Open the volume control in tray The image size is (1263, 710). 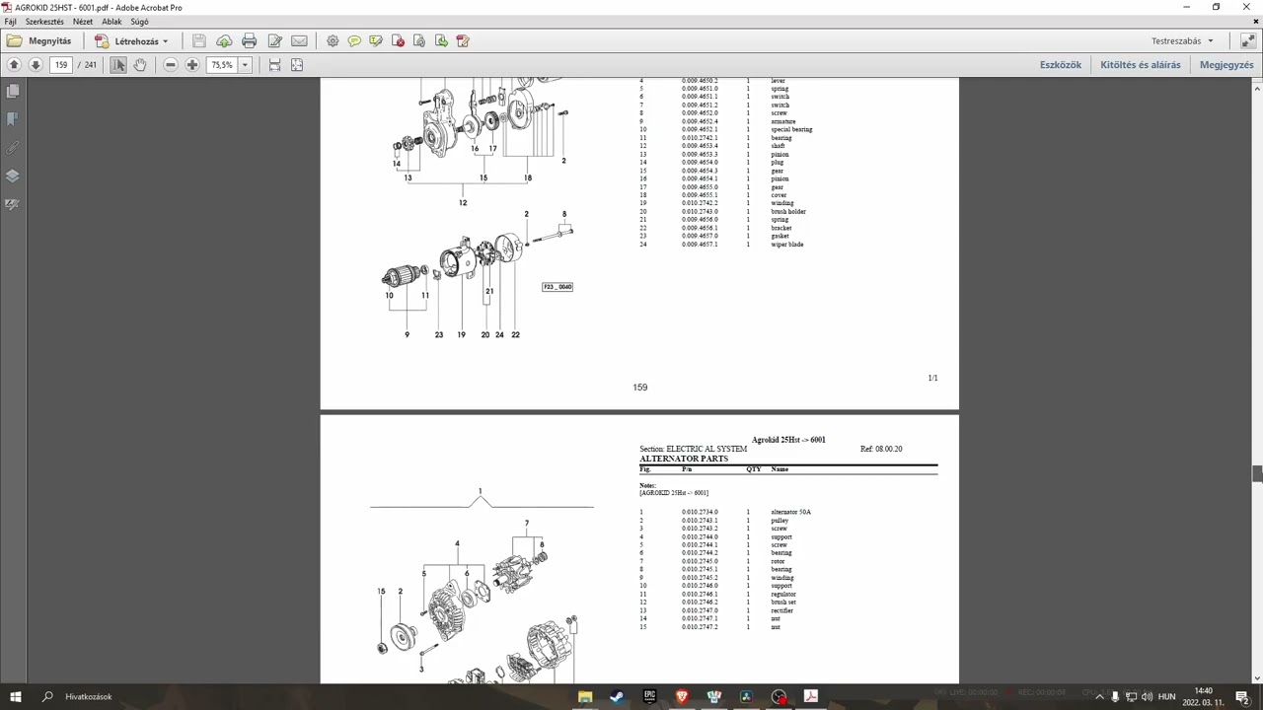point(1146,696)
